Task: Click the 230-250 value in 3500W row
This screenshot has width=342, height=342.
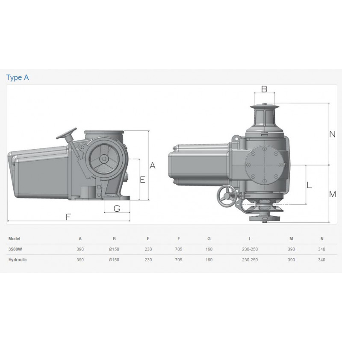Action: tap(250, 249)
